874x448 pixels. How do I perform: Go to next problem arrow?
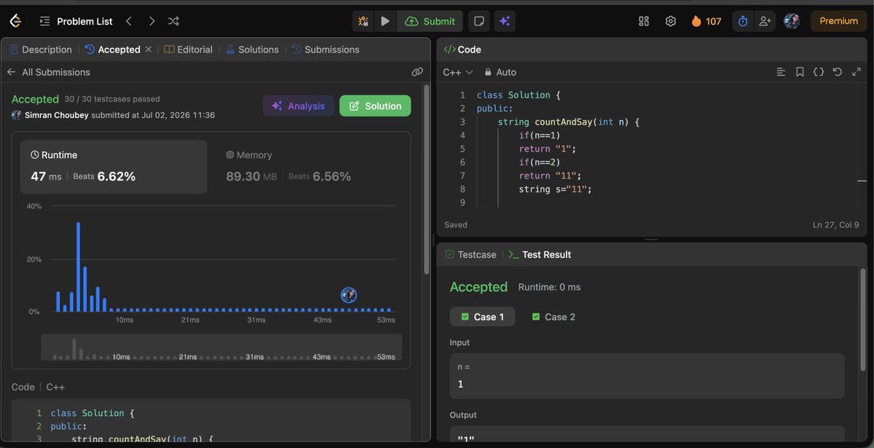(151, 21)
